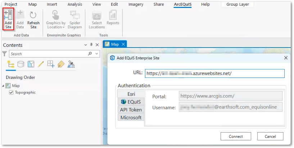Select List By Snapping icon

[51, 64]
